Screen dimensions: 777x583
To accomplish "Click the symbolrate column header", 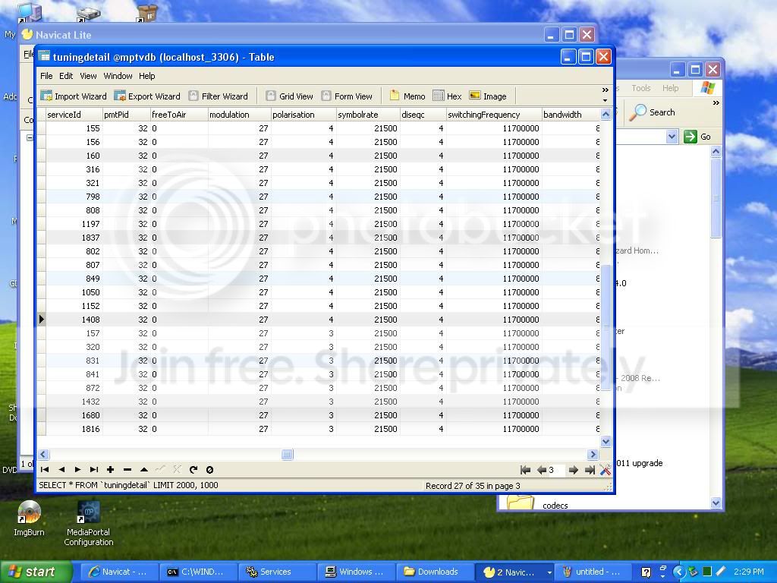I will point(368,115).
